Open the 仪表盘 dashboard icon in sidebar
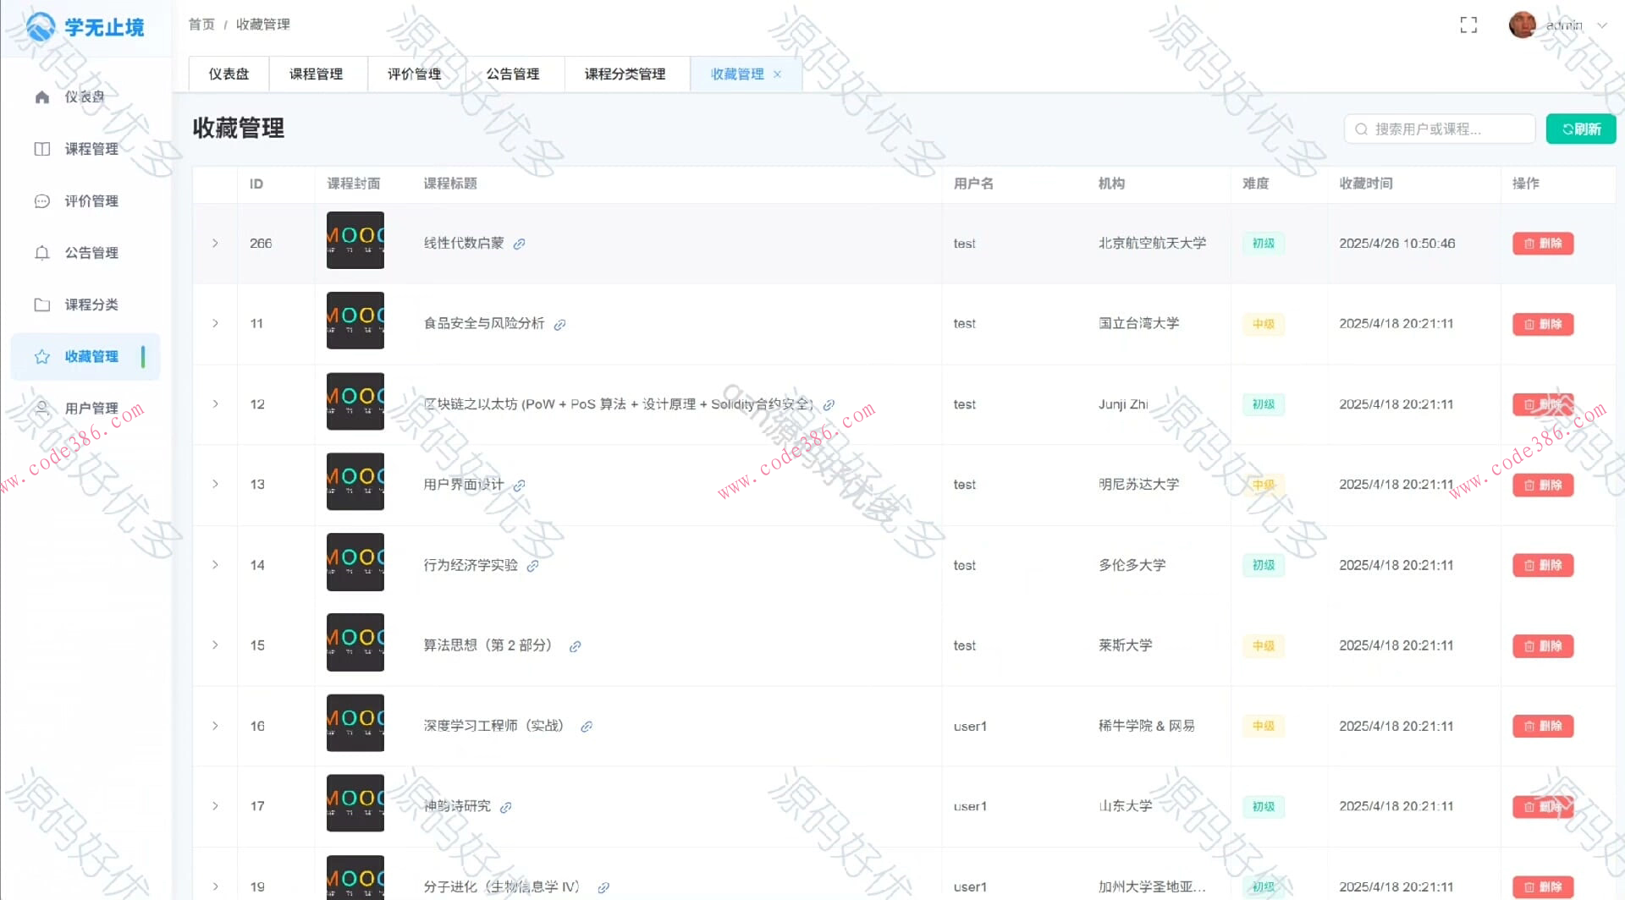The height and width of the screenshot is (900, 1625). [x=42, y=96]
